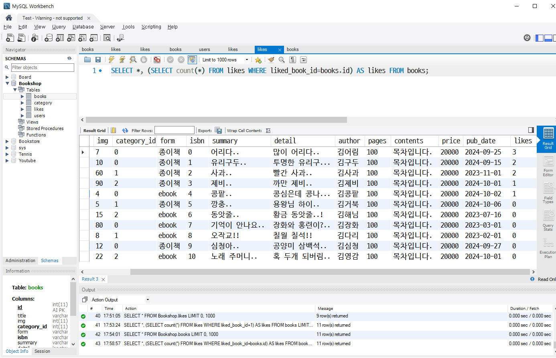Collapse the Bookshop schema

7,83
